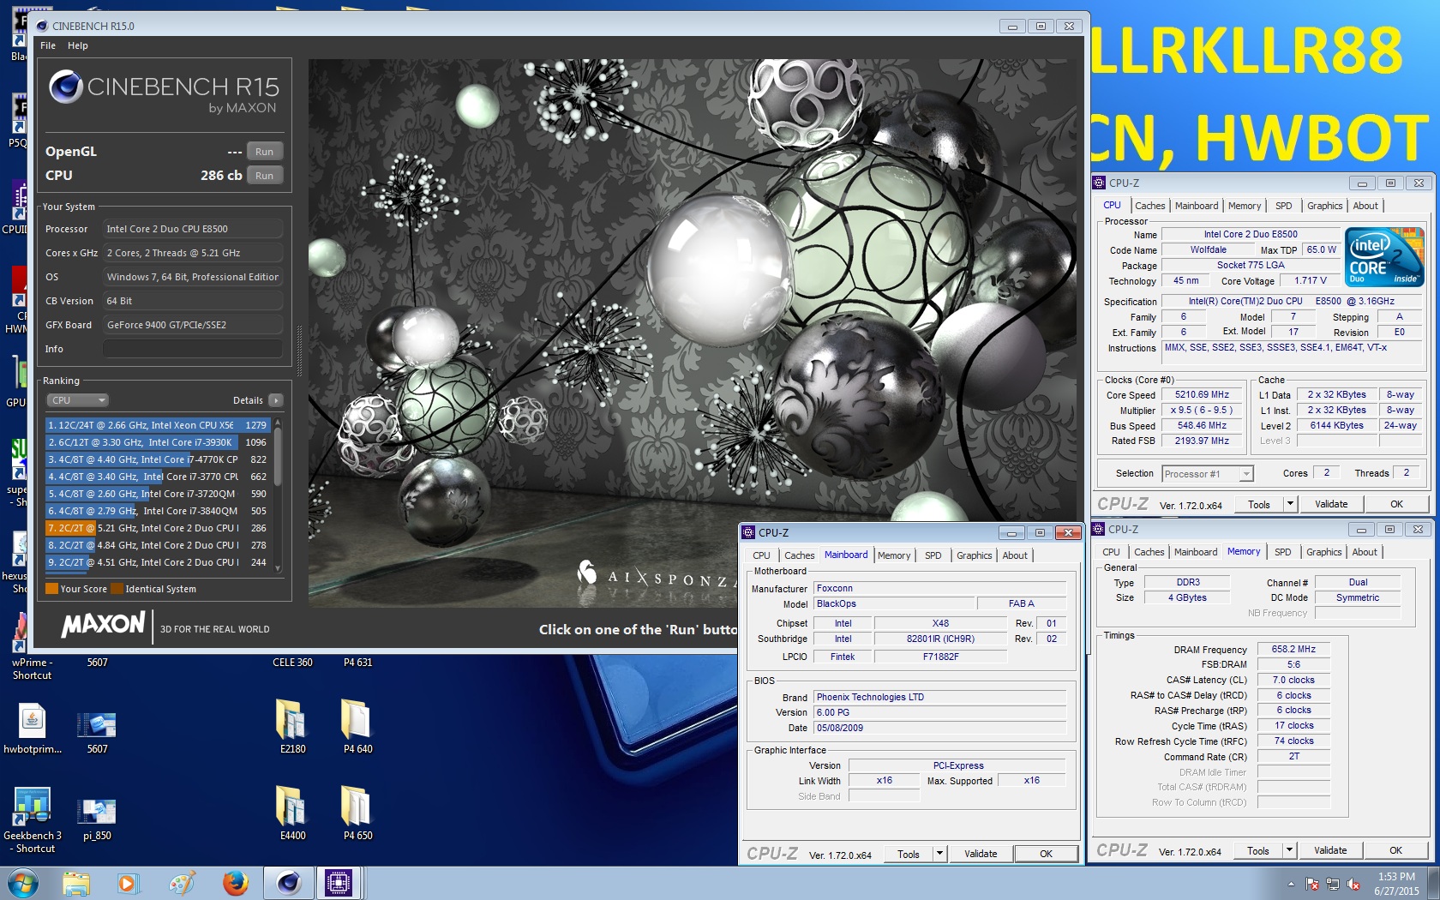The image size is (1440, 900).
Task: Open the Windows Start menu orb
Action: coord(23,883)
